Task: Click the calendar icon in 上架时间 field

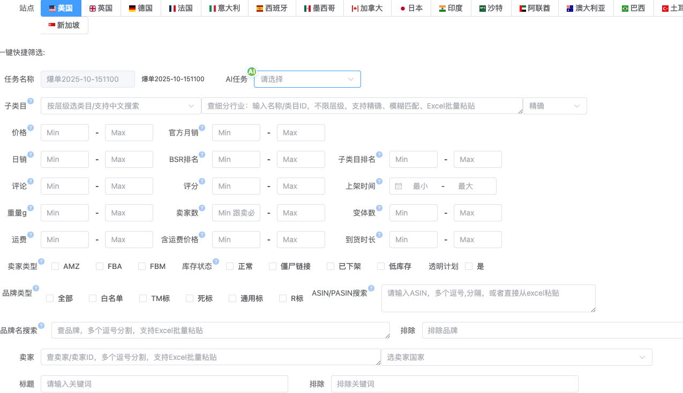Action: (399, 186)
